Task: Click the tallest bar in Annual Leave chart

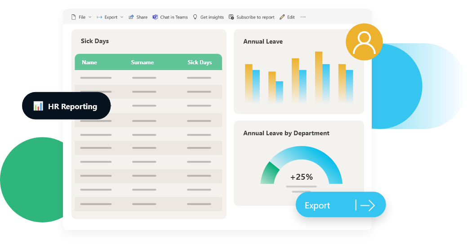Action: 319,76
